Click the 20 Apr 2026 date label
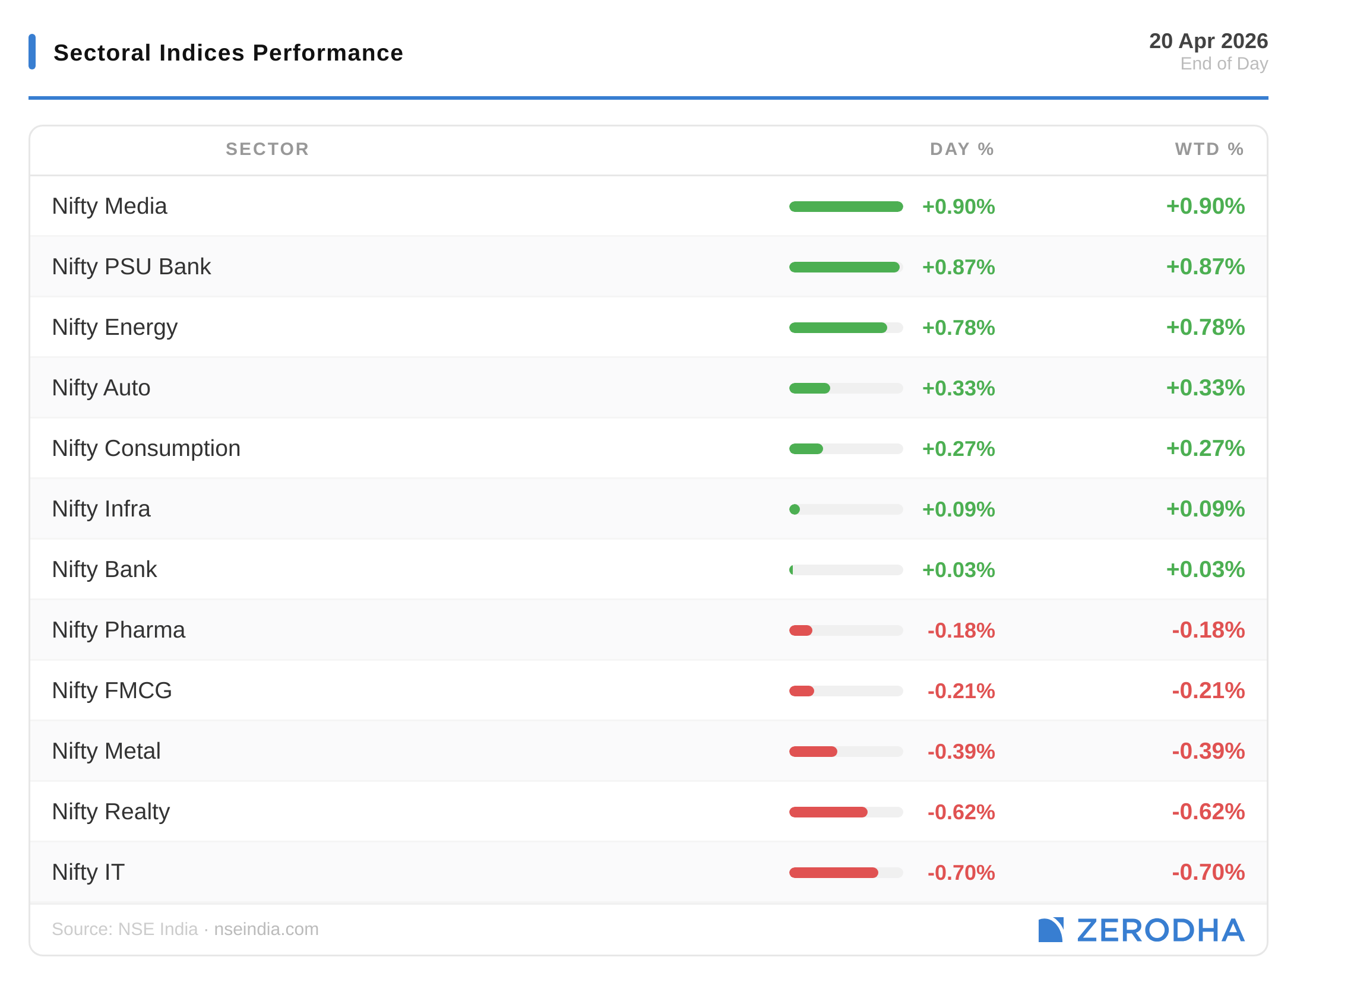Image resolution: width=1354 pixels, height=992 pixels. [1208, 41]
